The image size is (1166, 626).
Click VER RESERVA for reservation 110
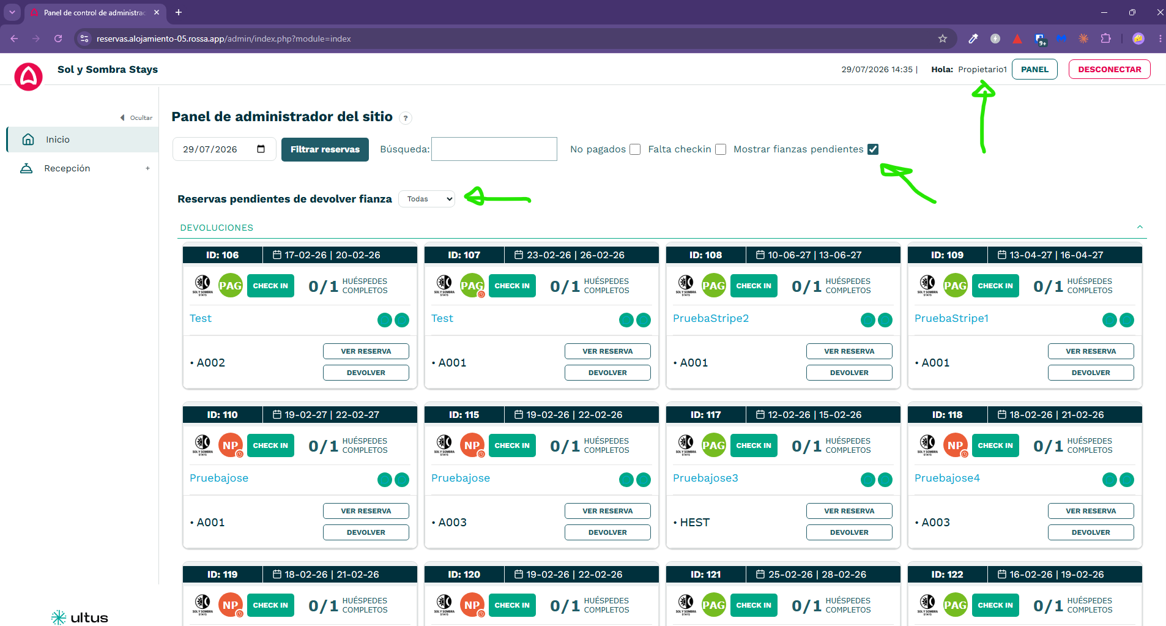[x=366, y=511]
